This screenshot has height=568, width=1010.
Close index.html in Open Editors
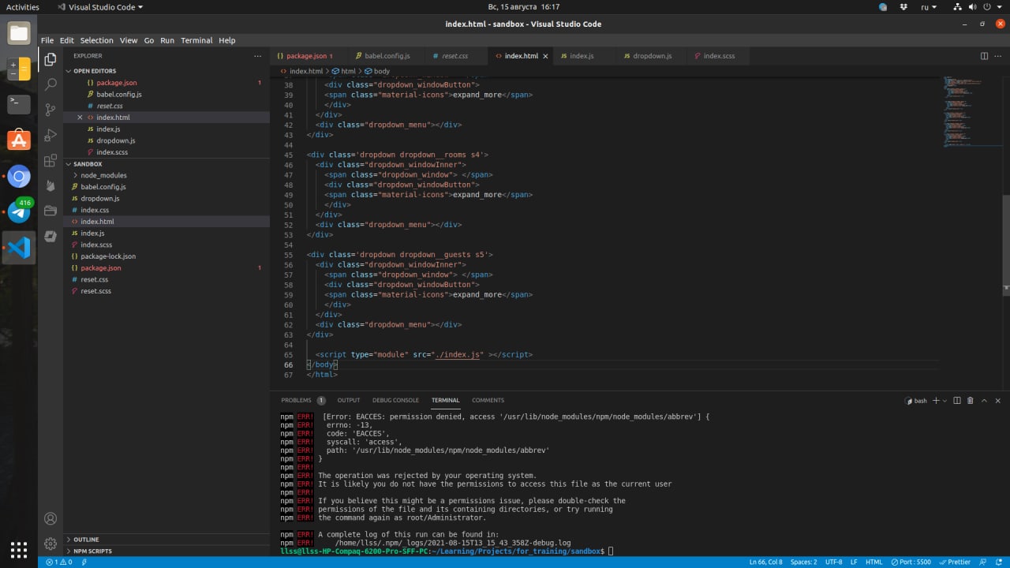tap(80, 118)
